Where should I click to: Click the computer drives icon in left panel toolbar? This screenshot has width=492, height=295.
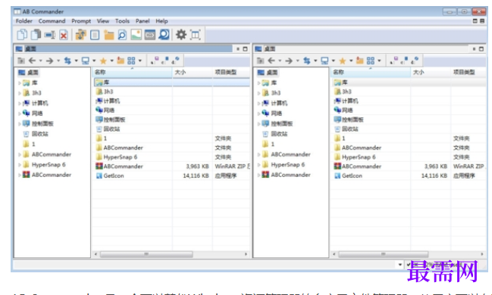click(x=86, y=61)
